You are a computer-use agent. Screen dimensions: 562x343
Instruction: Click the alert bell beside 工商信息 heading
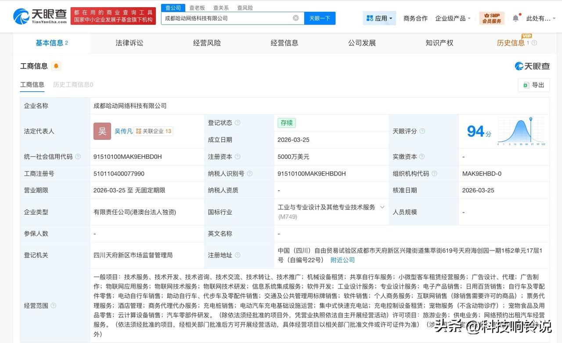coord(56,66)
